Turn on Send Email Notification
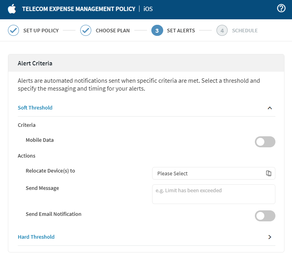 265,215
